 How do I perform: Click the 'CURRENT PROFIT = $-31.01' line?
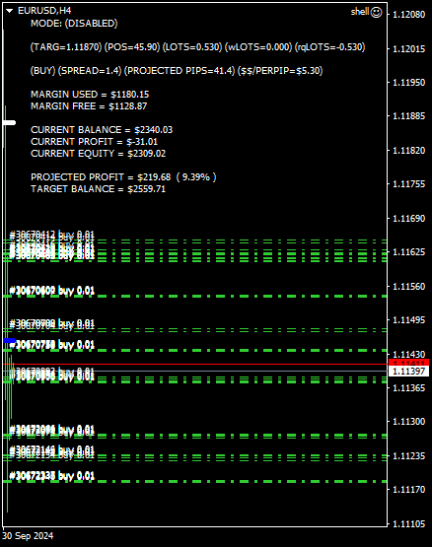[x=95, y=142]
